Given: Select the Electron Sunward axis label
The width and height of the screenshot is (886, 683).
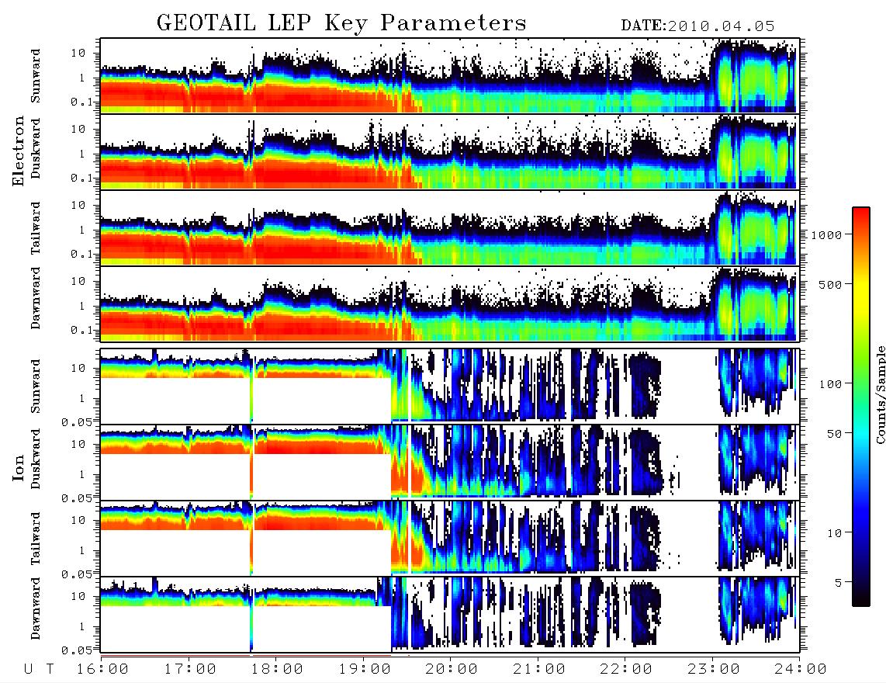Looking at the screenshot, I should 36,76.
